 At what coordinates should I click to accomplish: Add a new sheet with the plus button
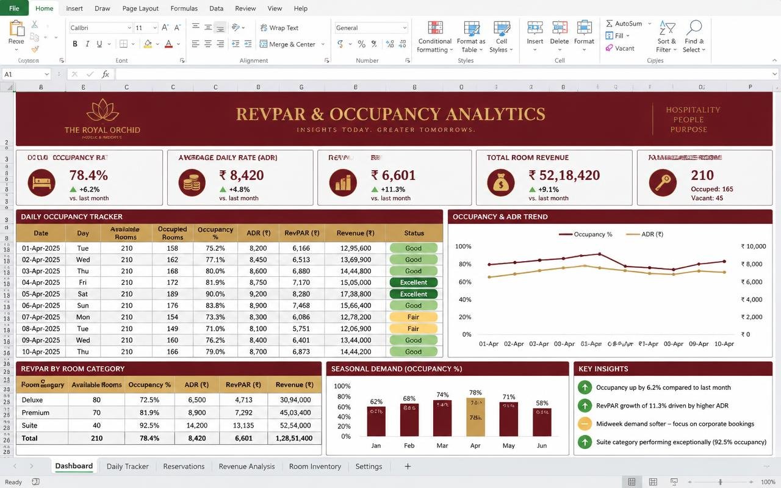(x=408, y=466)
